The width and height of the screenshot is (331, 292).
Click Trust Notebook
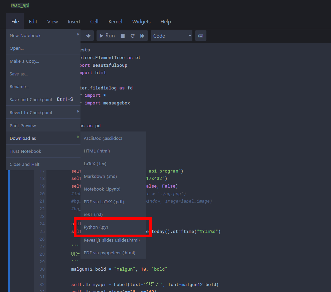43,151
